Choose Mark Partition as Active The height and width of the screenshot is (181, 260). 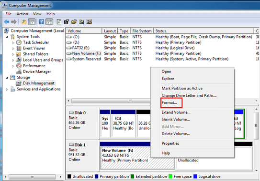tap(182, 88)
